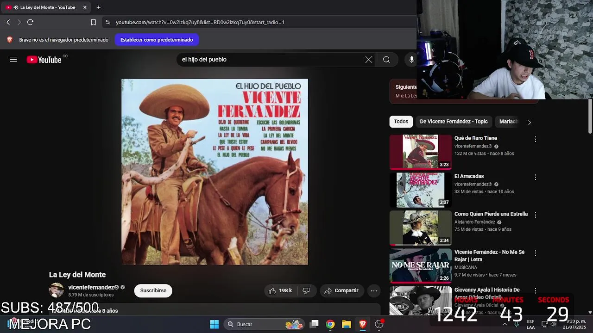Select the Todos filter chip
This screenshot has width=593, height=333.
(401, 122)
